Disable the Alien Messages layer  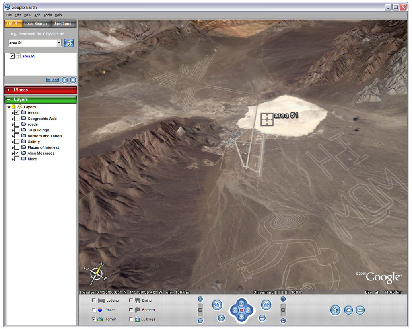click(x=17, y=153)
